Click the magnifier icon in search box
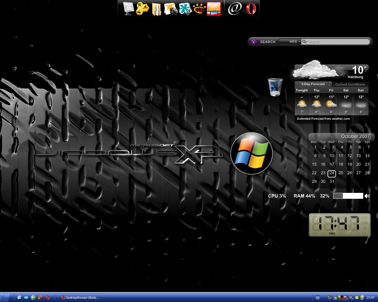Screen dimensions: 378x302 tap(304, 42)
